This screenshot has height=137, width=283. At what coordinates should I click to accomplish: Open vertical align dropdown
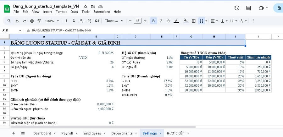(x=224, y=21)
